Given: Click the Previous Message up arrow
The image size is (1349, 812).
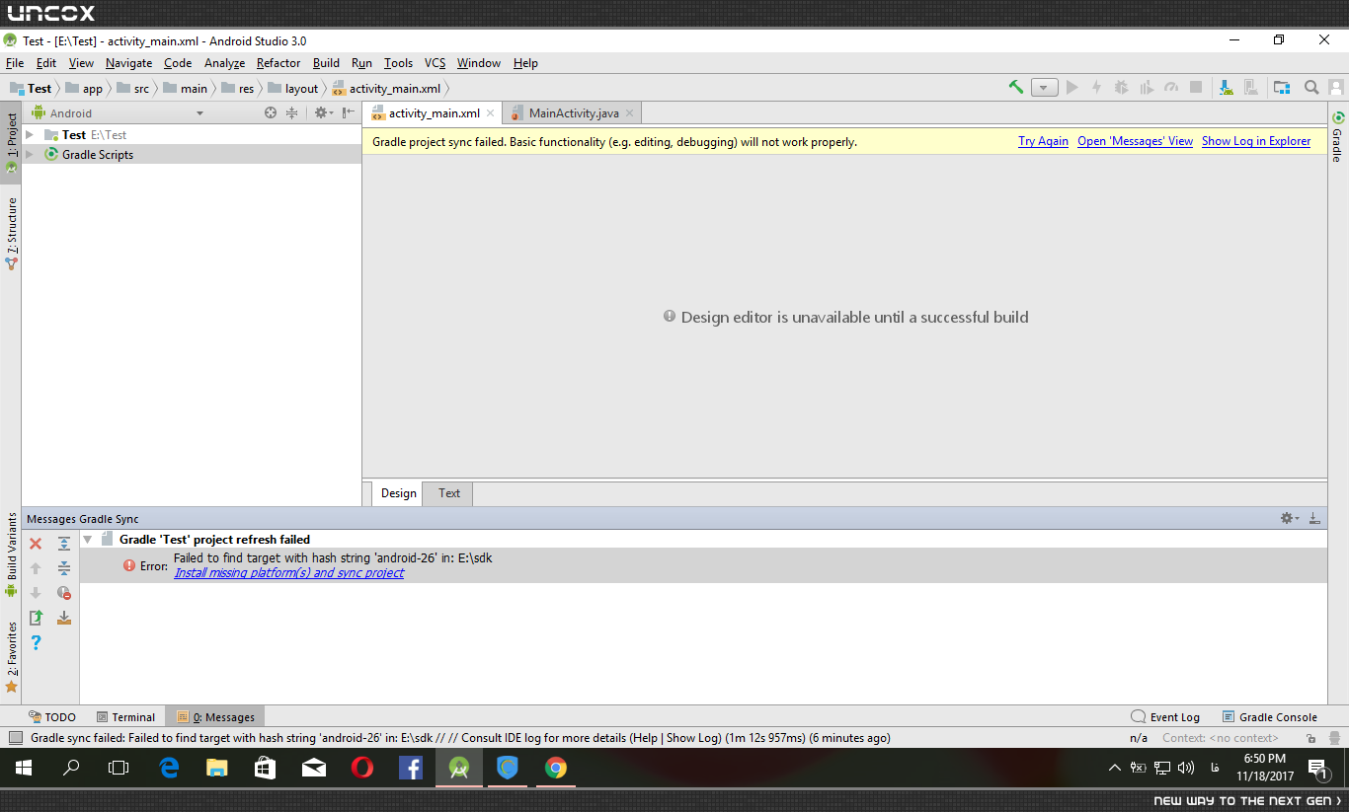Looking at the screenshot, I should [36, 568].
